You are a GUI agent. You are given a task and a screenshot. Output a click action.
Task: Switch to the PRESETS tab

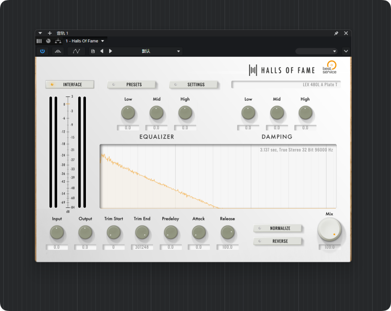pyautogui.click(x=131, y=84)
